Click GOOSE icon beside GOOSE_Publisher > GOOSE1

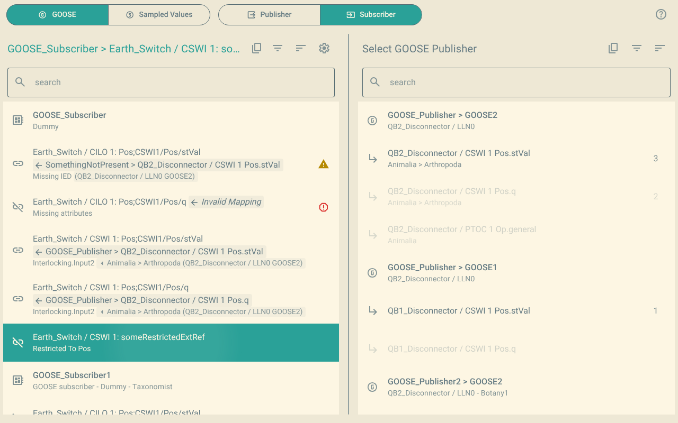pos(372,273)
